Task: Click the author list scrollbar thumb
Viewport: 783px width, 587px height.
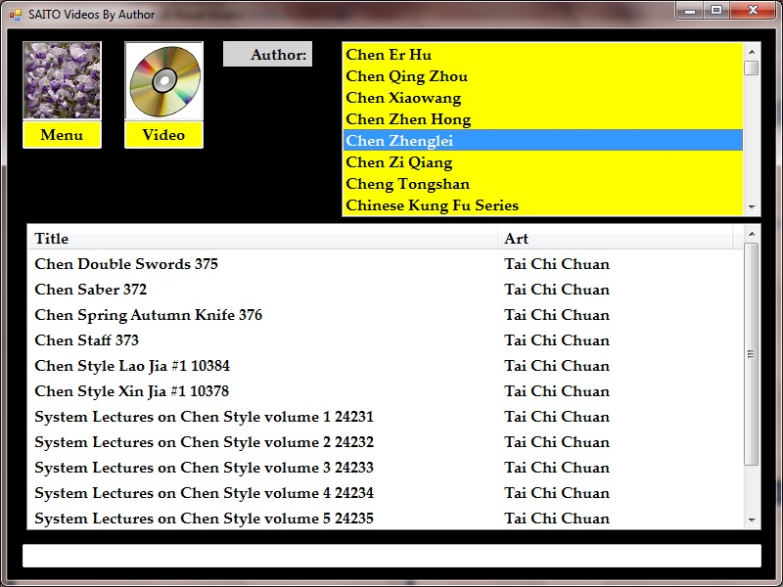Action: click(752, 68)
